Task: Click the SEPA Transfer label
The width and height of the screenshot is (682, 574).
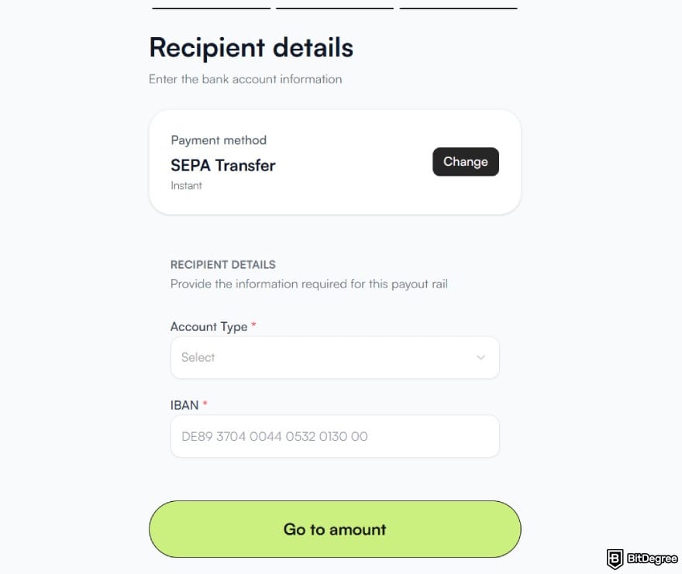Action: (222, 165)
